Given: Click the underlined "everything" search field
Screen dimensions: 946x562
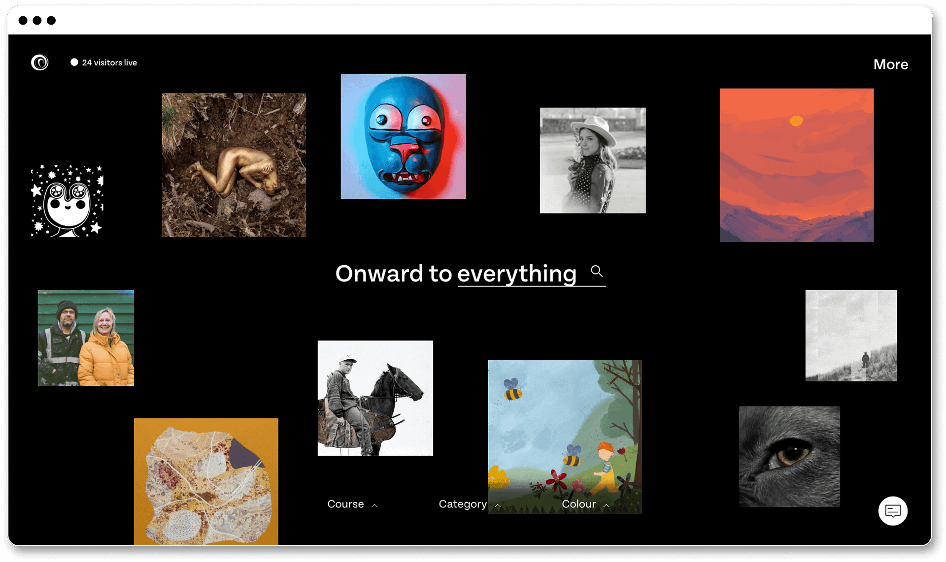Looking at the screenshot, I should tap(531, 274).
